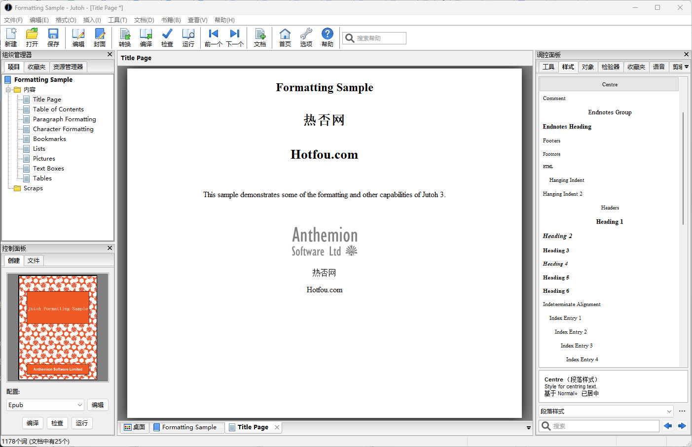This screenshot has width=692, height=447.
Task: Click the style 搜索 search field
Action: pos(599,426)
